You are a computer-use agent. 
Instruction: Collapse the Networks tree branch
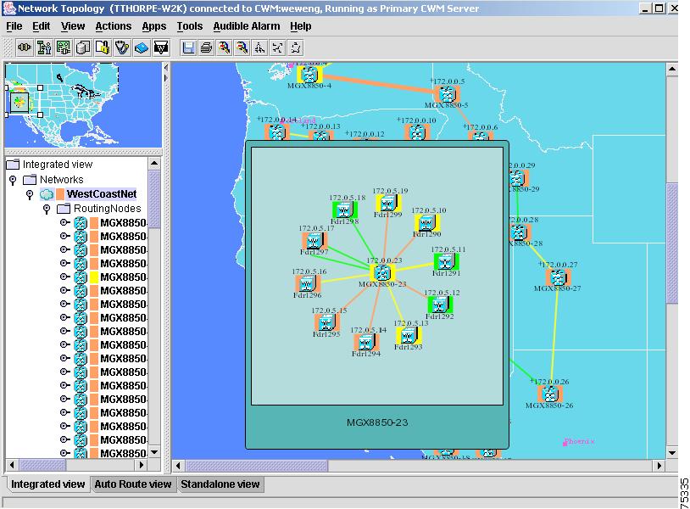(13, 180)
